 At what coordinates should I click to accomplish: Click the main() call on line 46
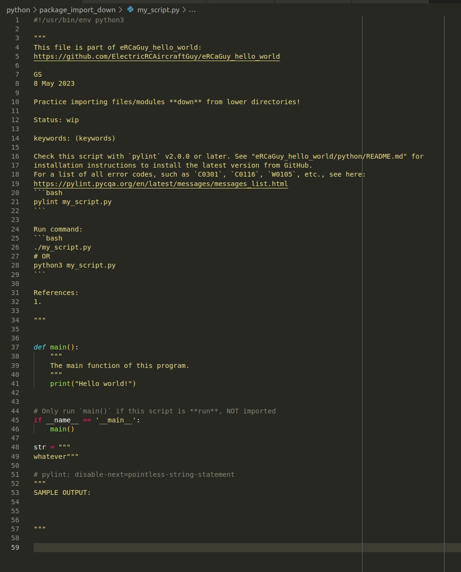[x=62, y=429]
